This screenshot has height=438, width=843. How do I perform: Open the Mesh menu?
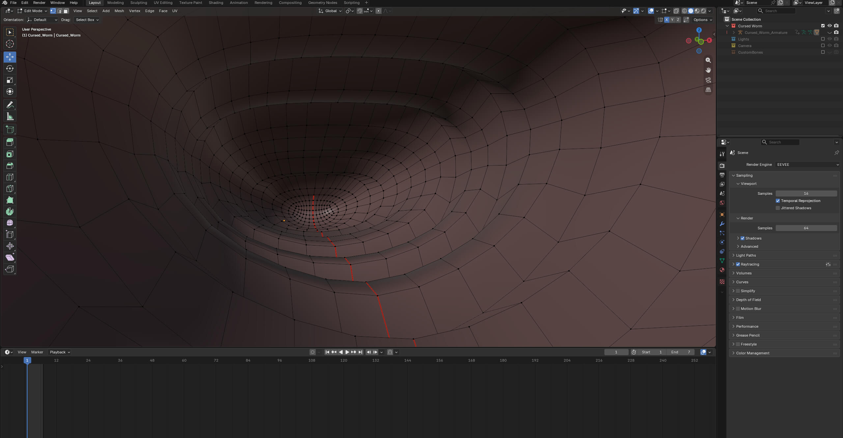(x=119, y=11)
